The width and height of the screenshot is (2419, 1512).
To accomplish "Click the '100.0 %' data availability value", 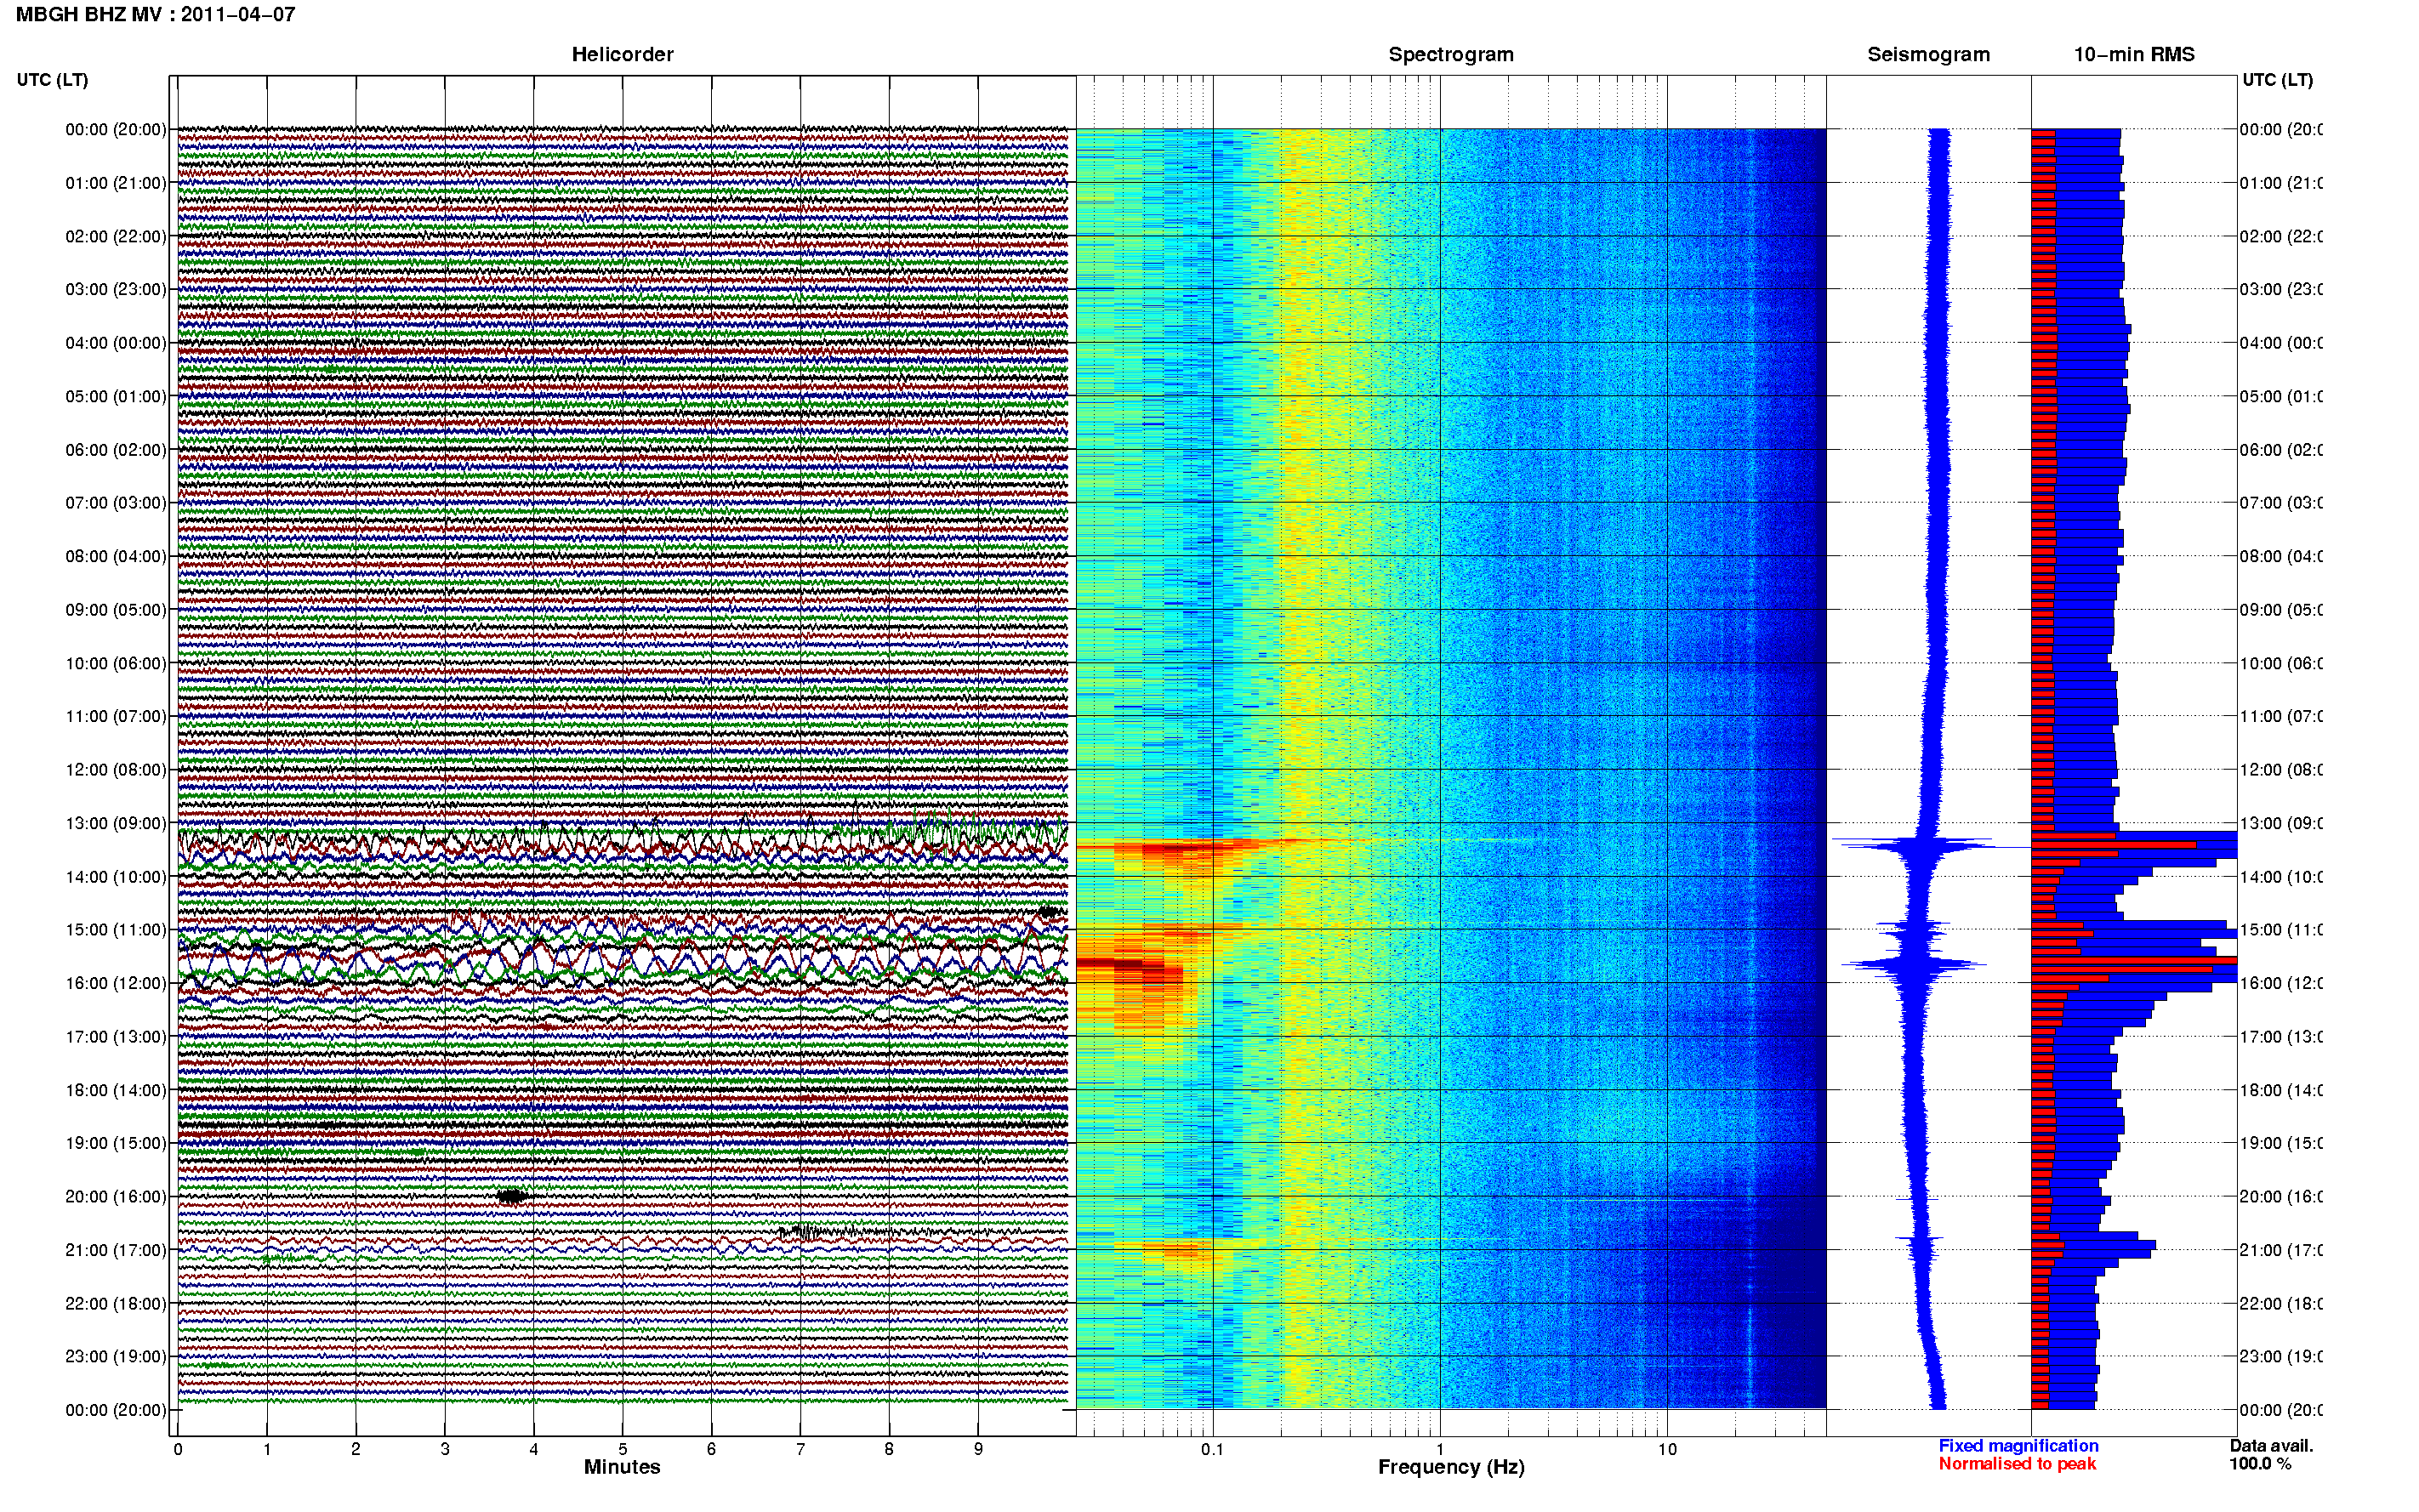I will [x=2260, y=1464].
